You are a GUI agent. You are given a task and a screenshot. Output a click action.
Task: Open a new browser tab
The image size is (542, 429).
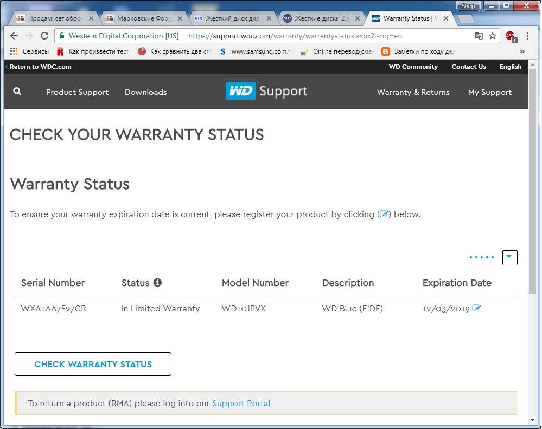point(466,18)
